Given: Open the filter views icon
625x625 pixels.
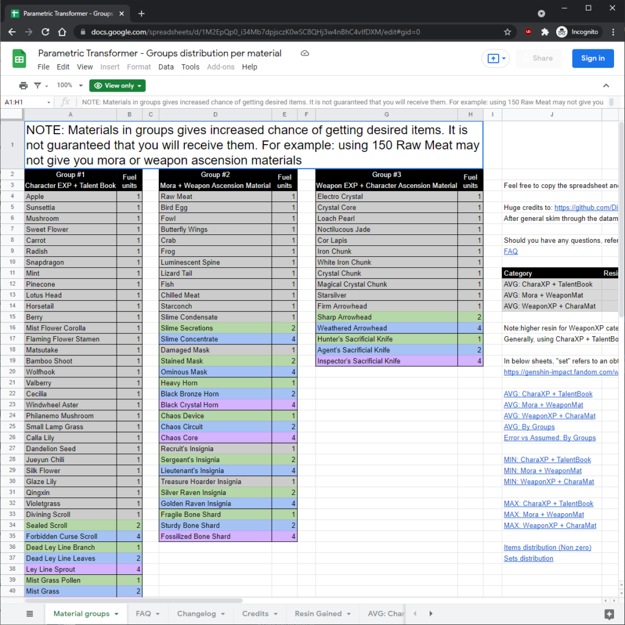Looking at the screenshot, I should (37, 85).
